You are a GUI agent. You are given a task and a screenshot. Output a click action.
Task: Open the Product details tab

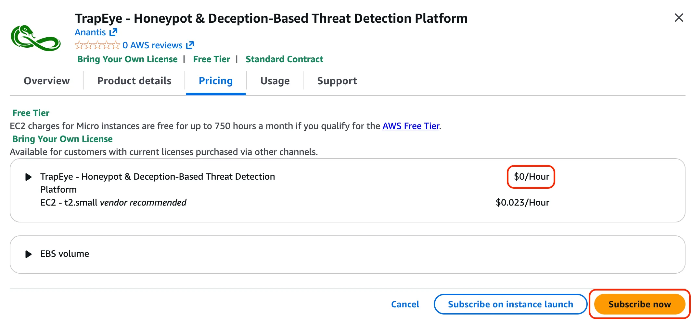[x=134, y=81]
